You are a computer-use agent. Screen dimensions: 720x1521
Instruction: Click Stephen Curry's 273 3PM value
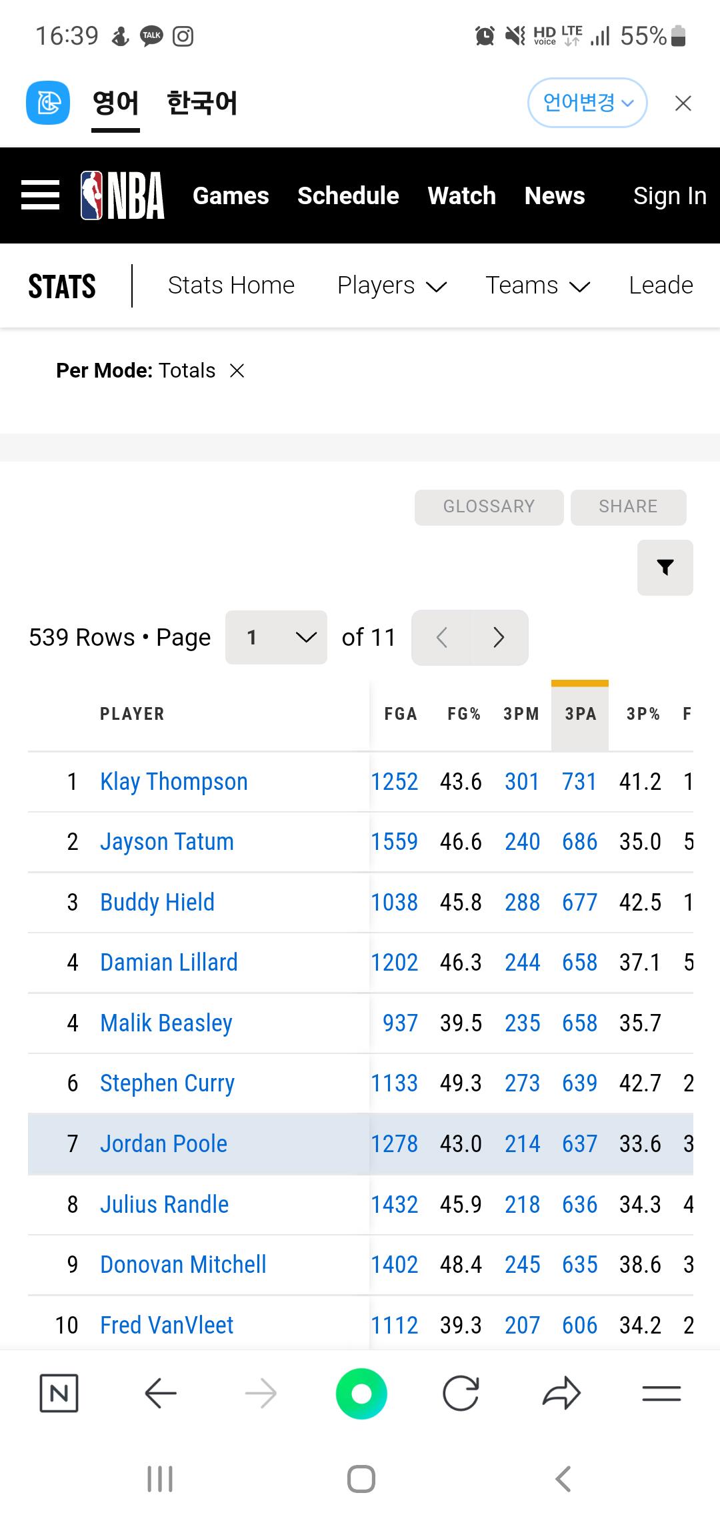522,1083
